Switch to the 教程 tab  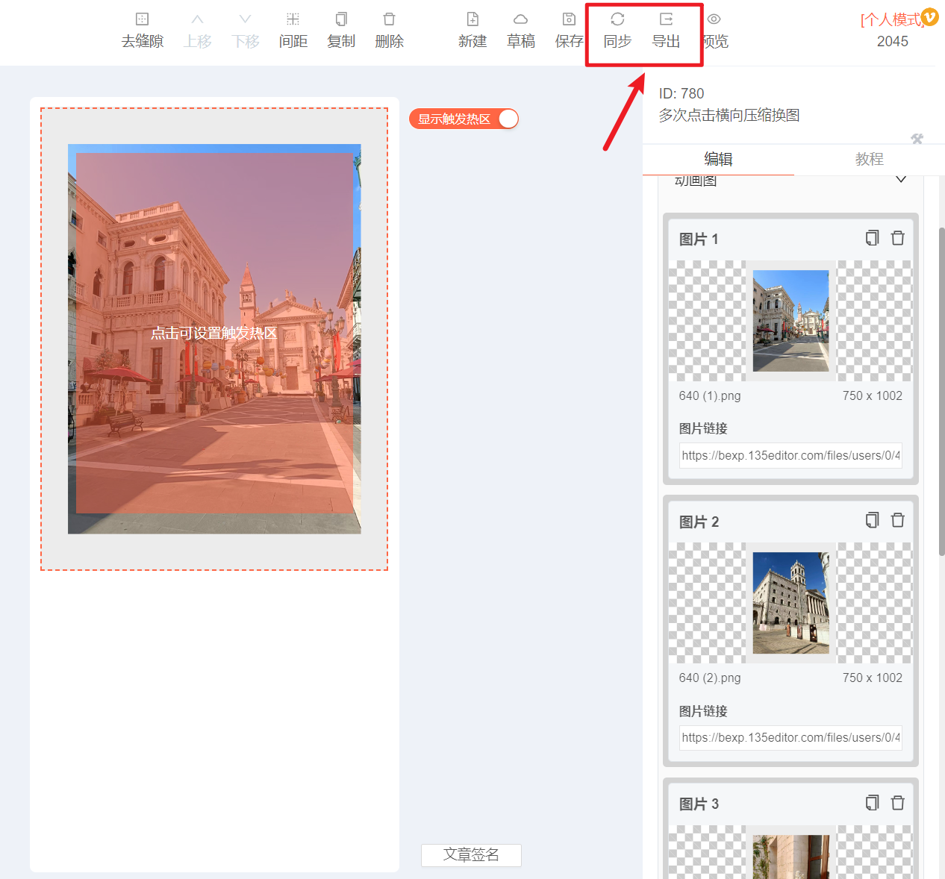point(870,159)
